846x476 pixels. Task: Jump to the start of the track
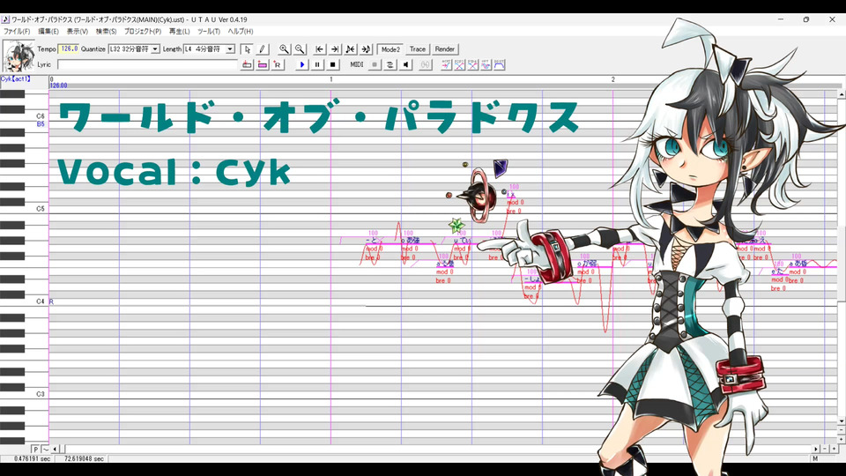(x=319, y=49)
